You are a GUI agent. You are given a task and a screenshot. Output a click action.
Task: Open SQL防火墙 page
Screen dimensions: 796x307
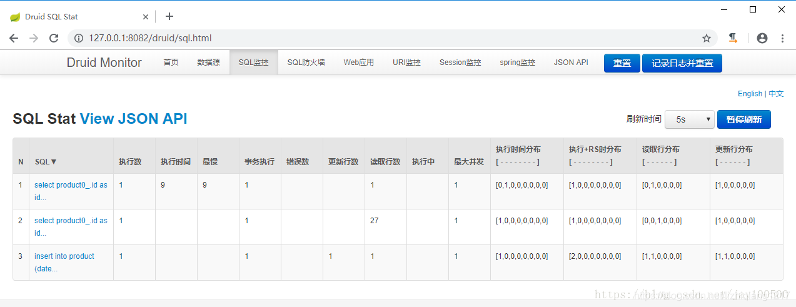click(306, 63)
